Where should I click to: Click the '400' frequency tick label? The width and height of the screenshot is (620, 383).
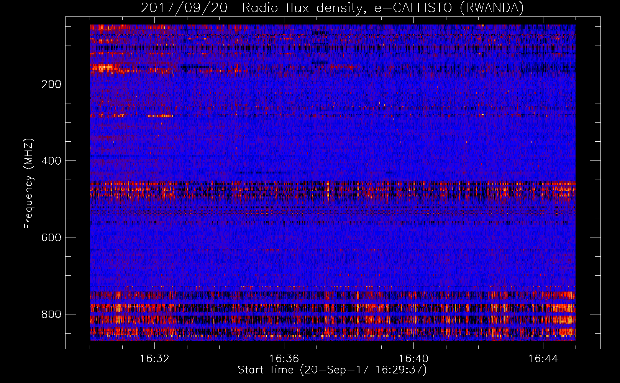tap(51, 161)
